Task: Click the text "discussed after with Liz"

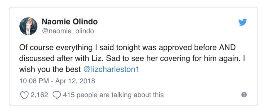Action: [x=62, y=58]
